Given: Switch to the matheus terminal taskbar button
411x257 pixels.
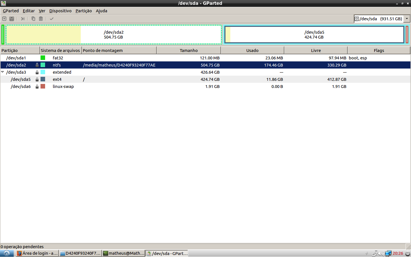Looking at the screenshot, I should pos(124,253).
